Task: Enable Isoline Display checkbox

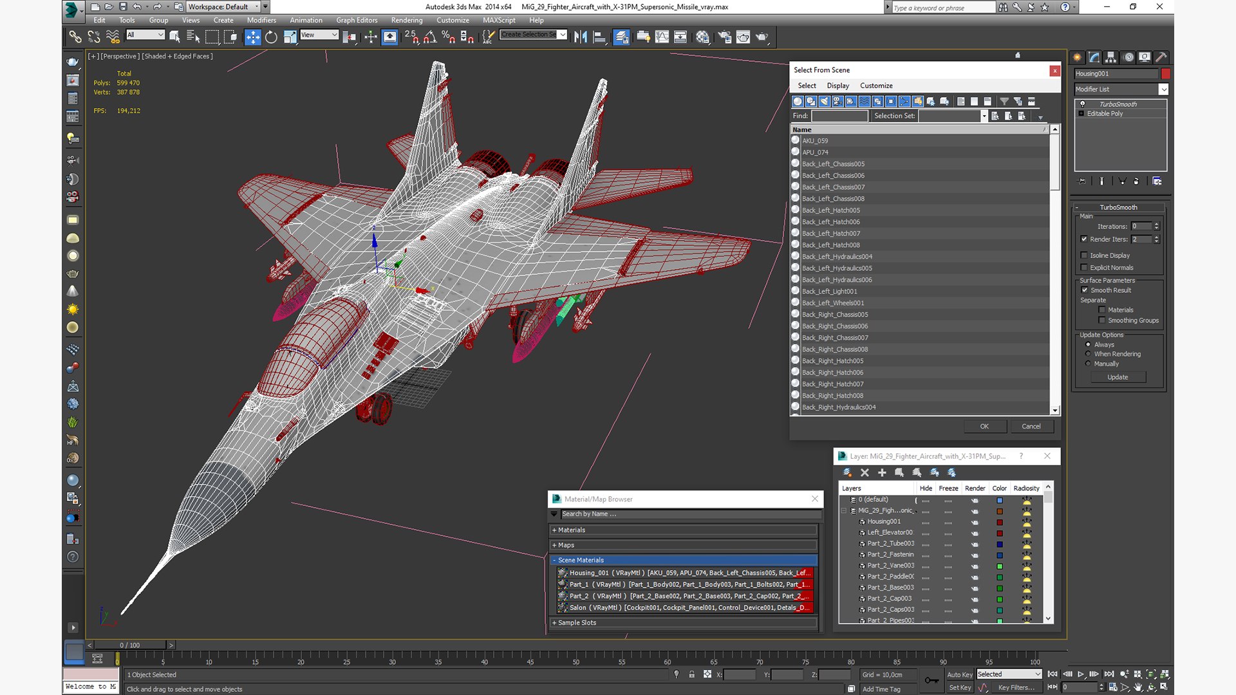Action: [1084, 255]
